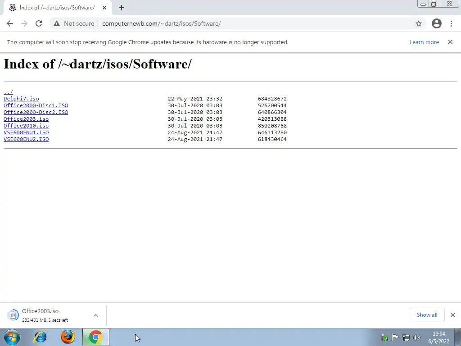461x346 pixels.
Task: Click the Show desktop strip beside the clock
Action: point(457,337)
